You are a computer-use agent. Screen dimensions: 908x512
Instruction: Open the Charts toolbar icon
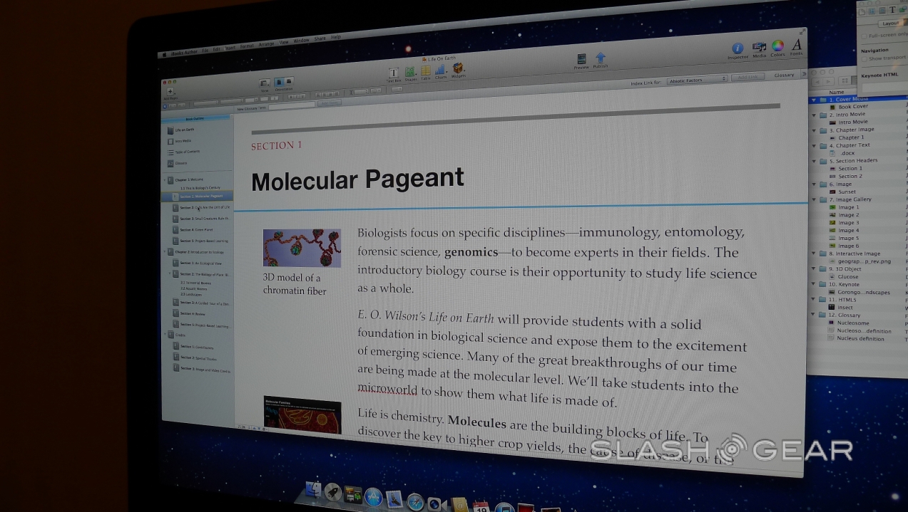click(441, 71)
